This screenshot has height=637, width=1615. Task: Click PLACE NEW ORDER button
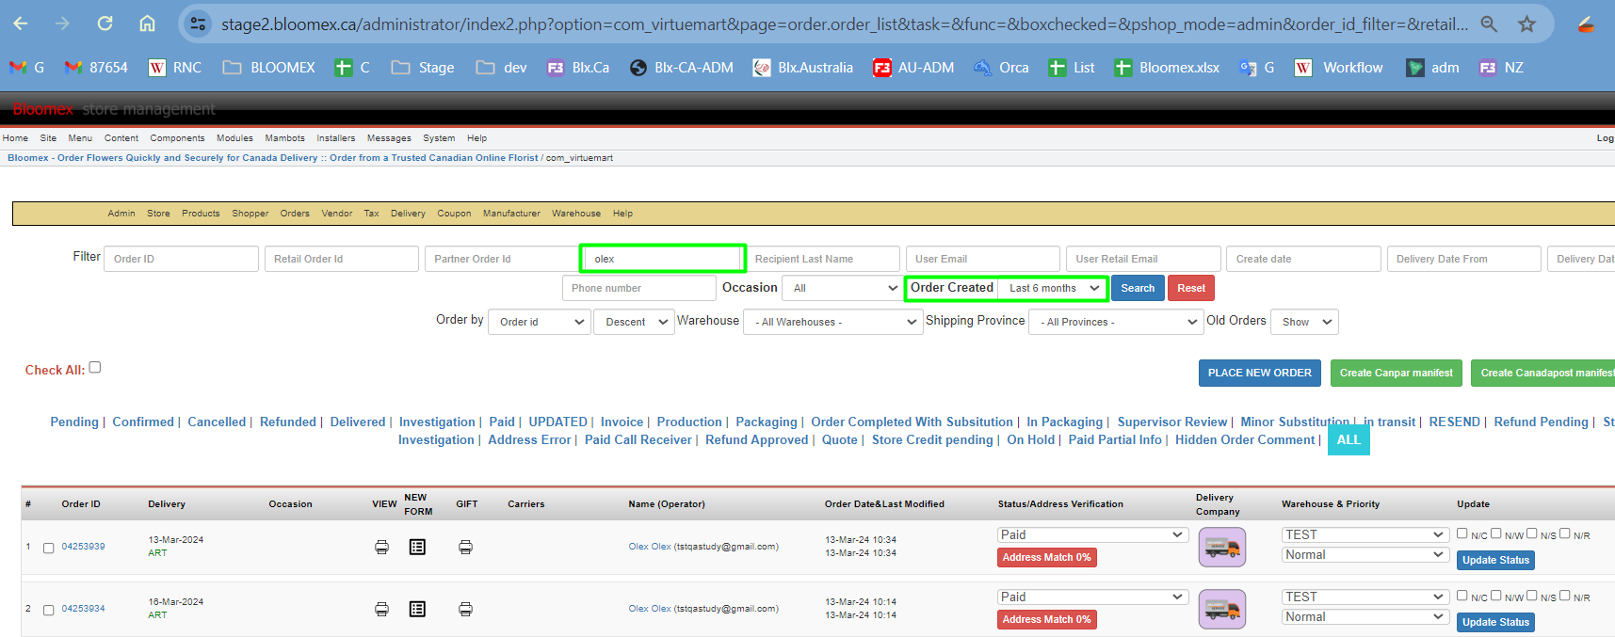(x=1260, y=373)
